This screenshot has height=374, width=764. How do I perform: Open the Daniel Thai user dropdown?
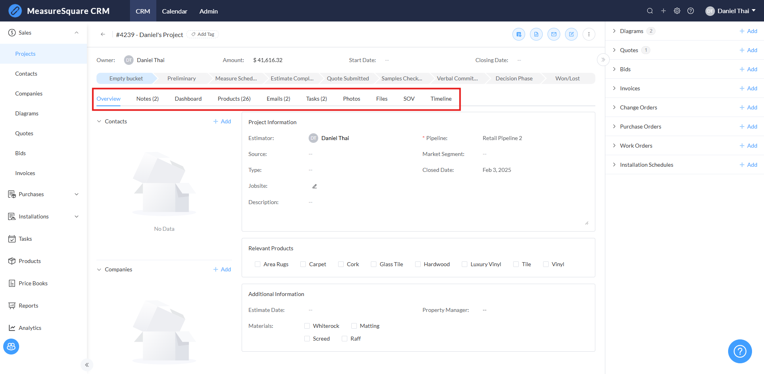731,11
